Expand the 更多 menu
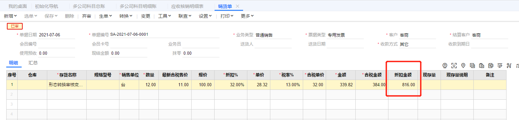The height and width of the screenshot is (120, 519). [x=247, y=16]
